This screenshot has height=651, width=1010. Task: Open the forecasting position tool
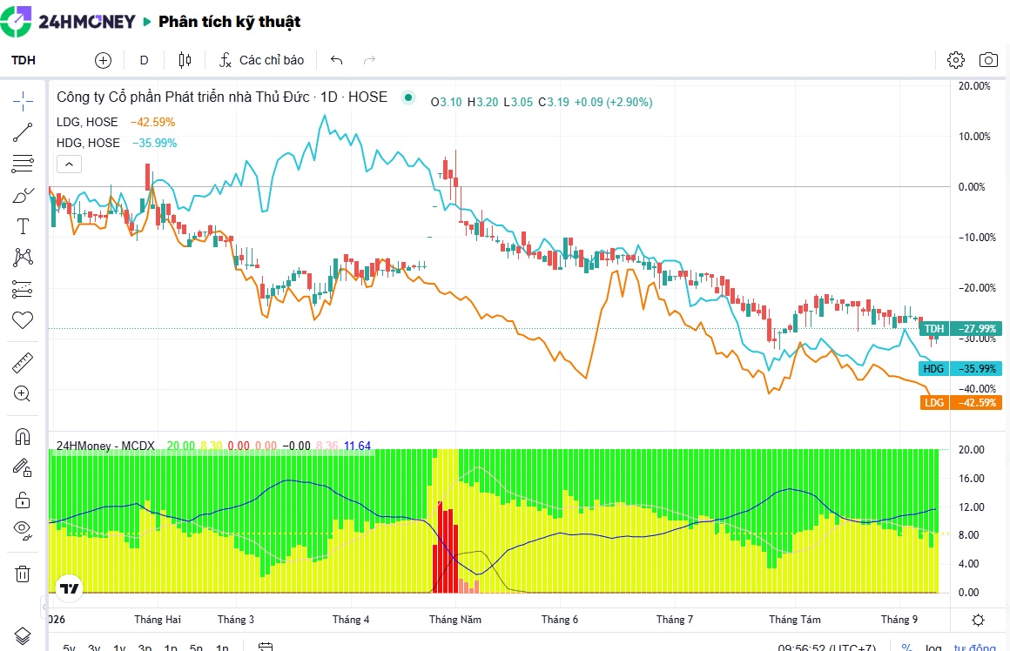click(x=23, y=289)
